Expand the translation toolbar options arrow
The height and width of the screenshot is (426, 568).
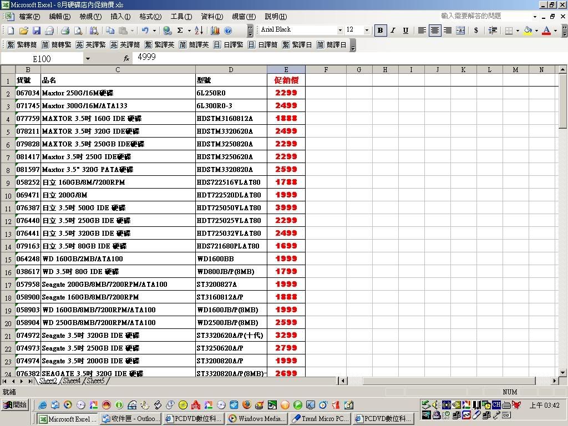click(x=353, y=45)
